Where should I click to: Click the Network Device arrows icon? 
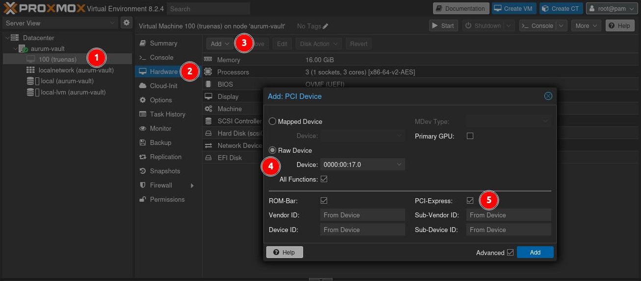pyautogui.click(x=208, y=145)
